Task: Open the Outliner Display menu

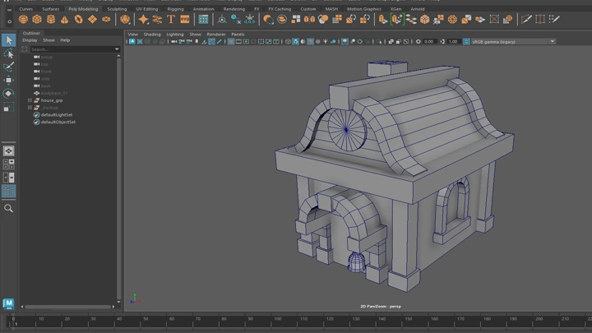Action: (30, 40)
